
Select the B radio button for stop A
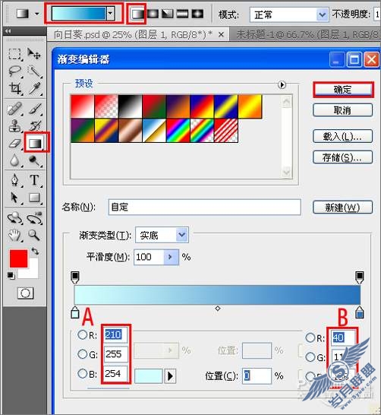coord(83,373)
